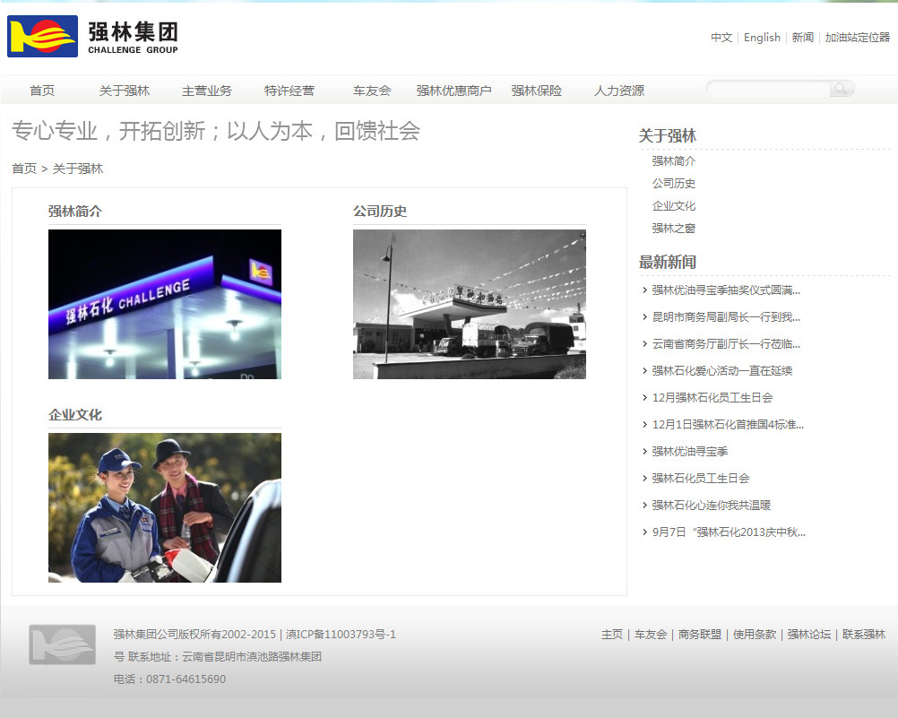Open the news 强林石化爱心活动一直在延续
Screen dimensions: 898x718
coord(722,371)
